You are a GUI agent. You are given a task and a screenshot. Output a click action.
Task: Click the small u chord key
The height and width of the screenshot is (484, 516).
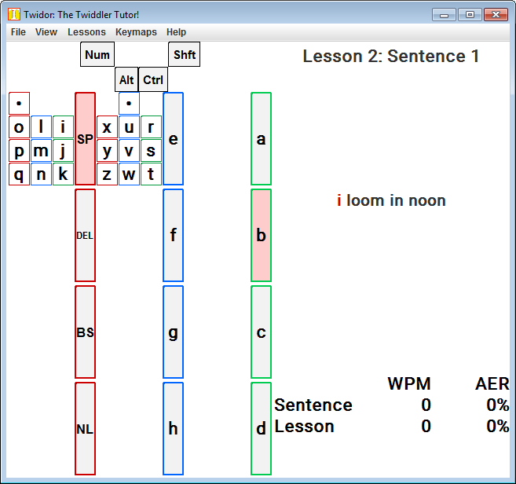click(129, 126)
